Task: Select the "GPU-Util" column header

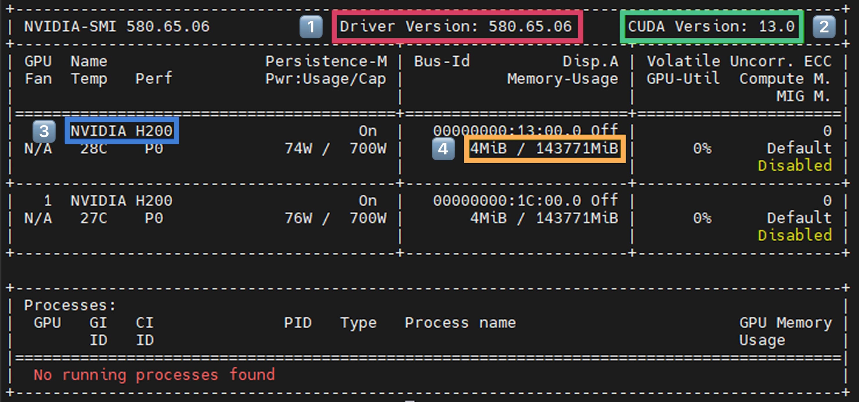Action: point(683,79)
